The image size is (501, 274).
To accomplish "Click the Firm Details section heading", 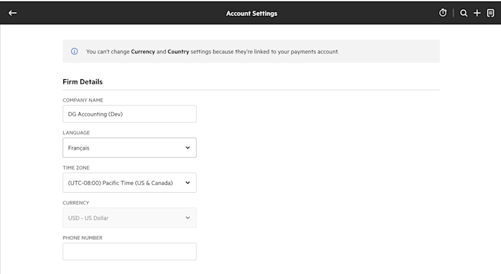I will [x=83, y=82].
